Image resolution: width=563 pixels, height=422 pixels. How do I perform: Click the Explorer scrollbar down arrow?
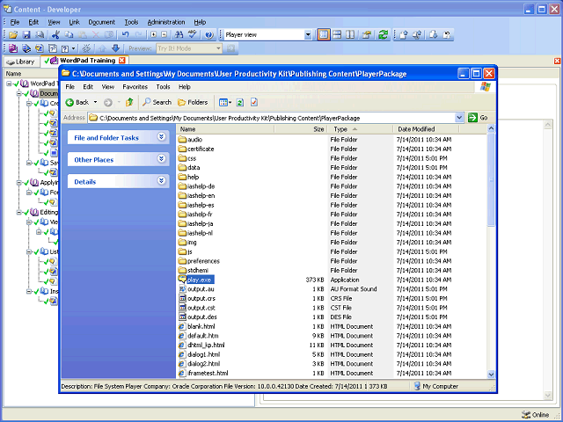coord(491,375)
